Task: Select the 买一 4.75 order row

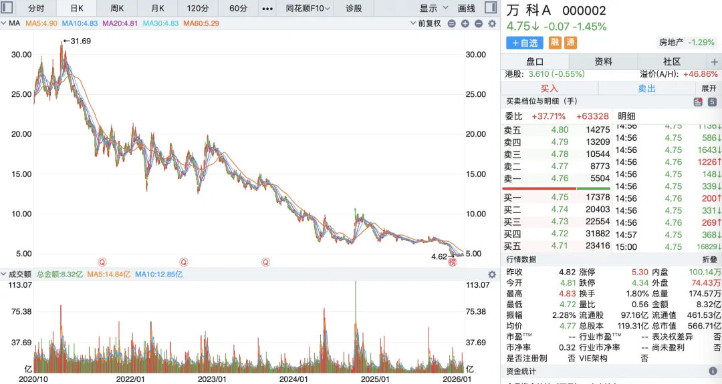Action: point(556,197)
